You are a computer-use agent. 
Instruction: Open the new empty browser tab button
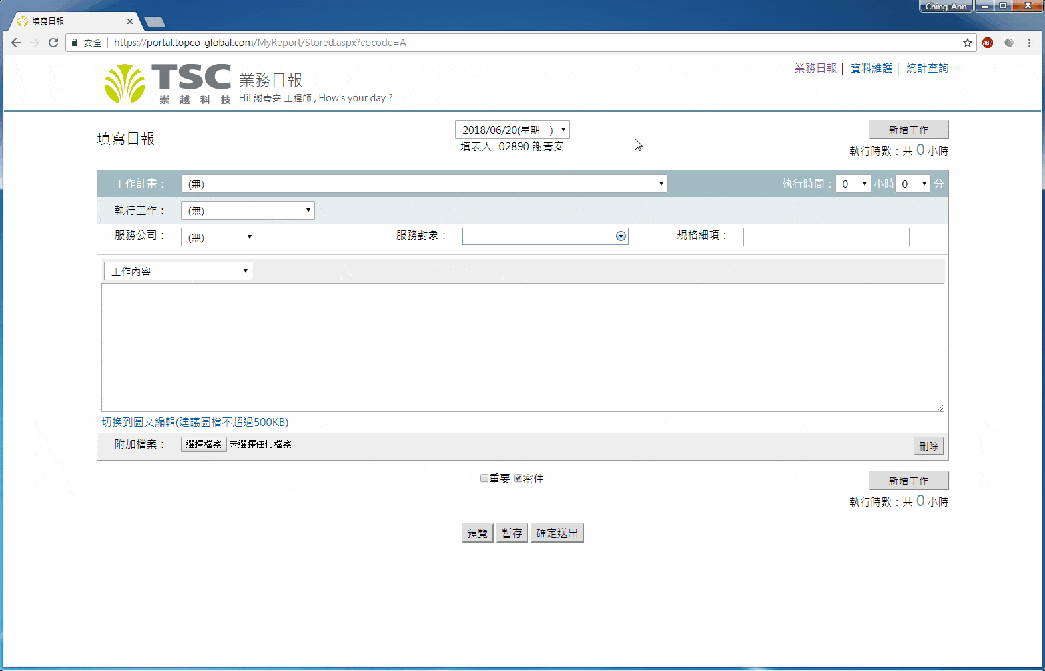click(155, 22)
